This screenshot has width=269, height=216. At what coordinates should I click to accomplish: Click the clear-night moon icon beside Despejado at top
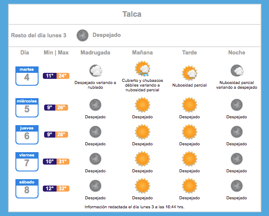coord(83,36)
